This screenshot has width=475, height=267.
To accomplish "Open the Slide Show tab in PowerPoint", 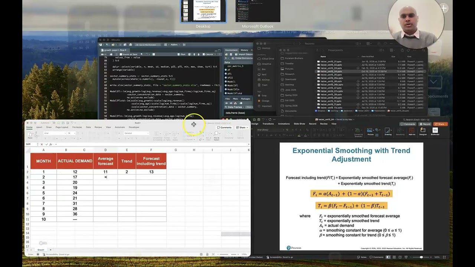I will click(x=299, y=124).
